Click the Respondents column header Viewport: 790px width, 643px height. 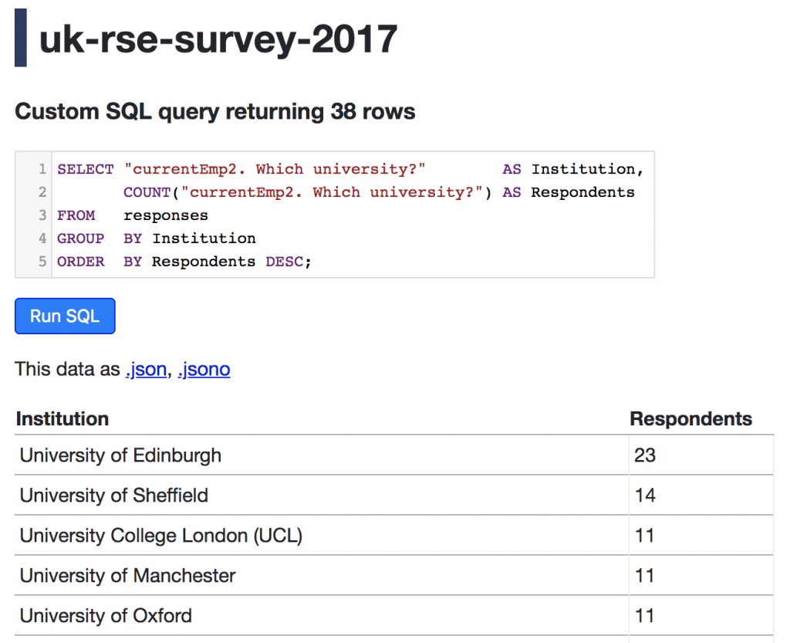(690, 419)
